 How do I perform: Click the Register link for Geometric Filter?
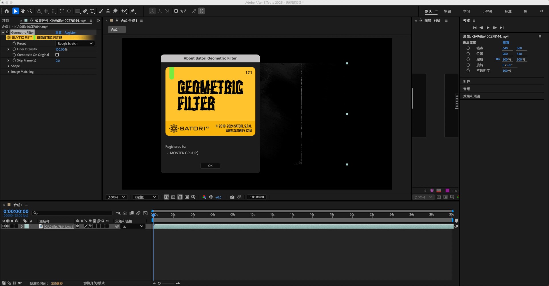pyautogui.click(x=70, y=33)
